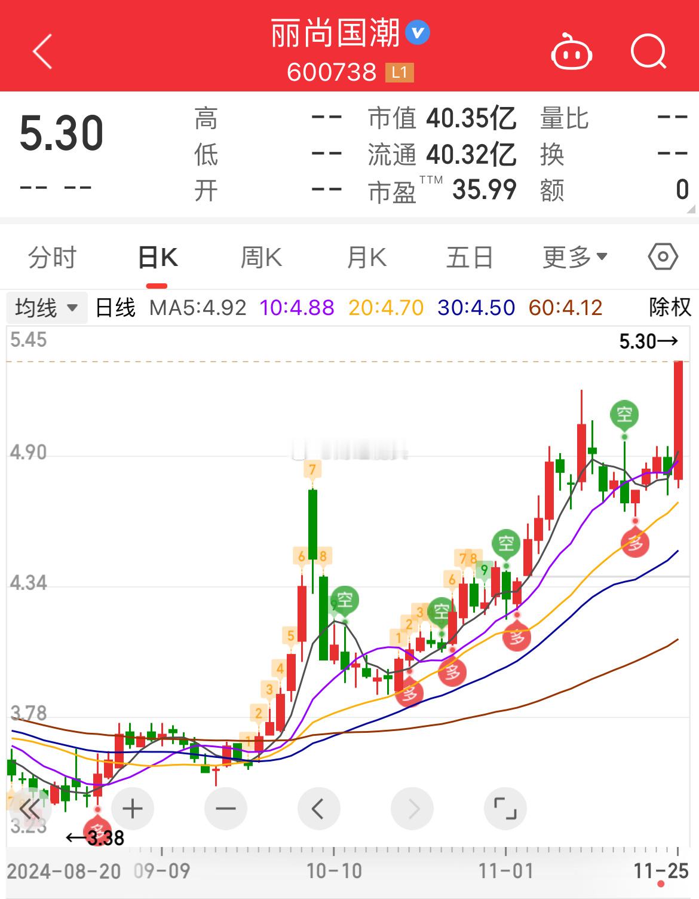Open the 均线 indicator dropdown

(47, 308)
